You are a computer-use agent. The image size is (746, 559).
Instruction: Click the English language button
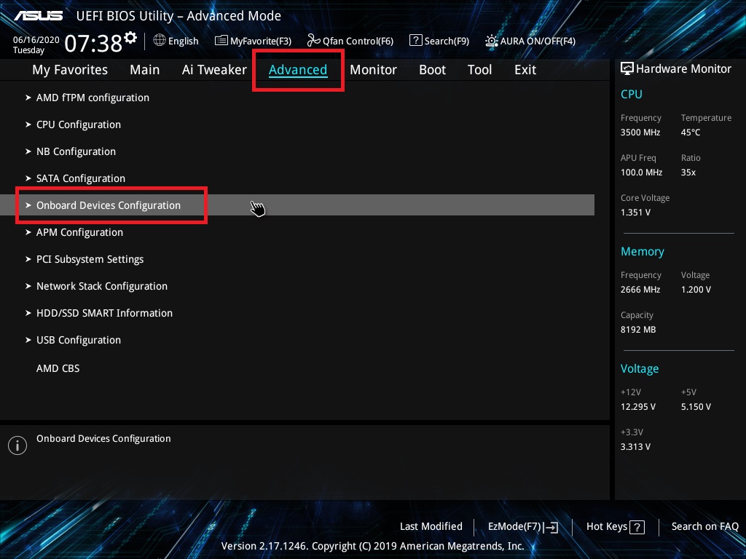pyautogui.click(x=183, y=41)
